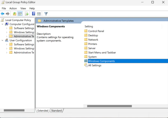Collapse the Computer Configuration node

point(3,24)
